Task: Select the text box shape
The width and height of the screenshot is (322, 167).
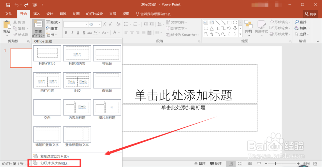Action: pos(206,22)
